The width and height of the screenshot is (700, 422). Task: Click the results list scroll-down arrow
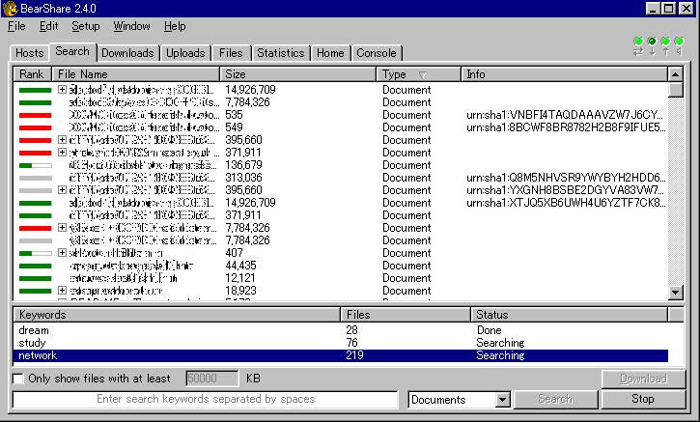point(676,293)
